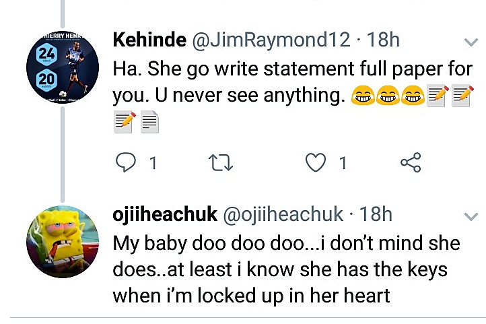This screenshot has width=486, height=324.
Task: Click the bold ojiiheachuk display name
Action: pos(165,215)
